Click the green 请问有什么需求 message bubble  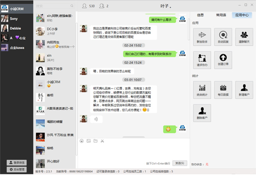click(x=163, y=20)
